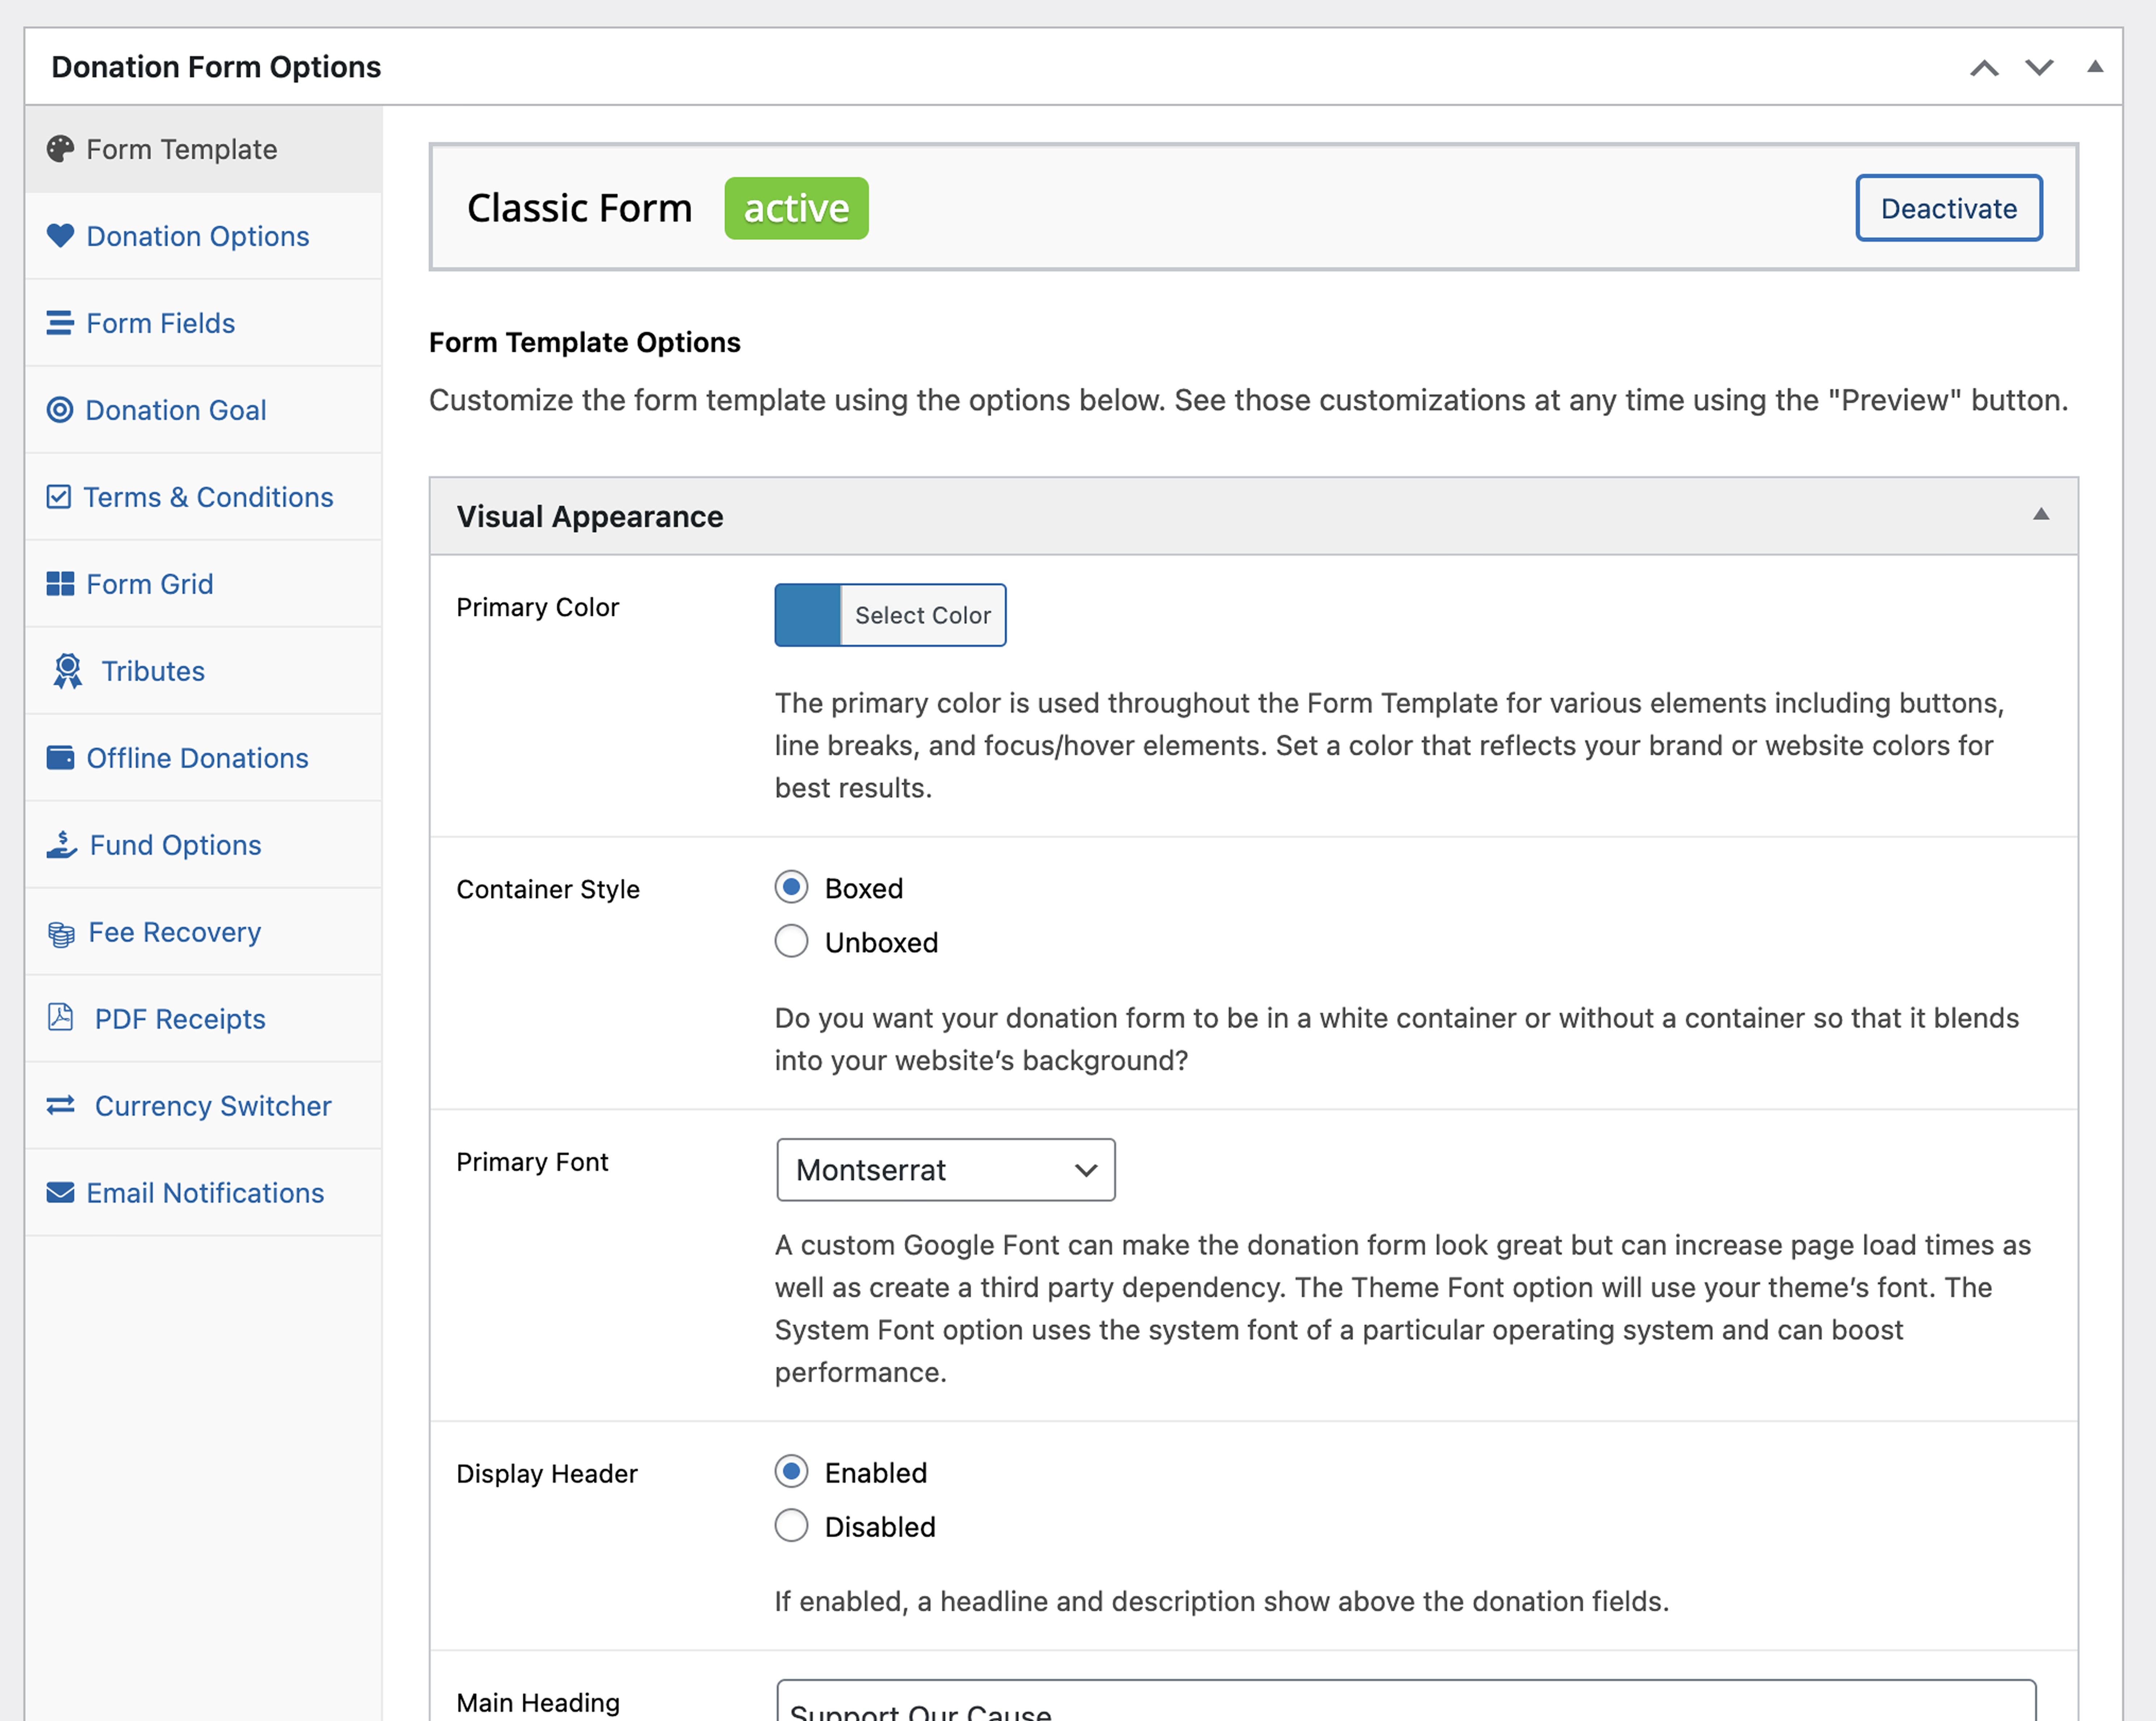Click the Form Fields lines icon

(x=60, y=323)
